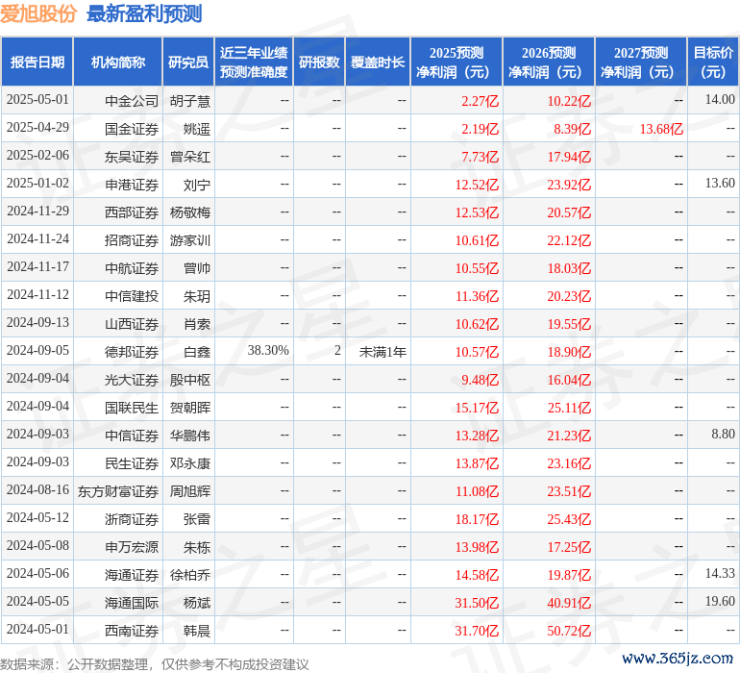Click institution 光大证券
The image size is (740, 673).
[x=132, y=380]
